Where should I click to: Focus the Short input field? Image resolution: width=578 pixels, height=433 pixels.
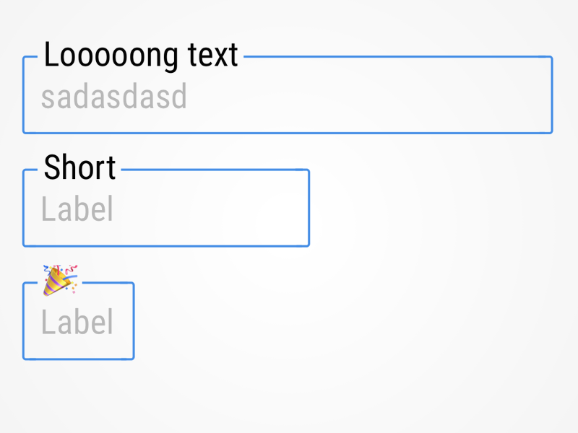point(166,208)
